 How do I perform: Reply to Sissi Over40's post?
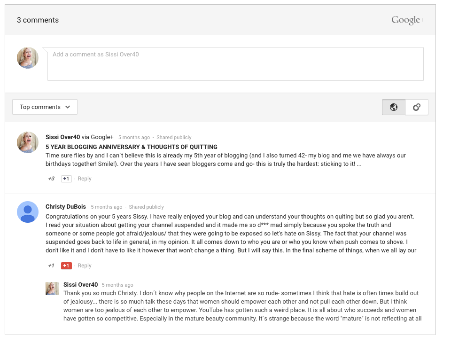click(x=85, y=179)
